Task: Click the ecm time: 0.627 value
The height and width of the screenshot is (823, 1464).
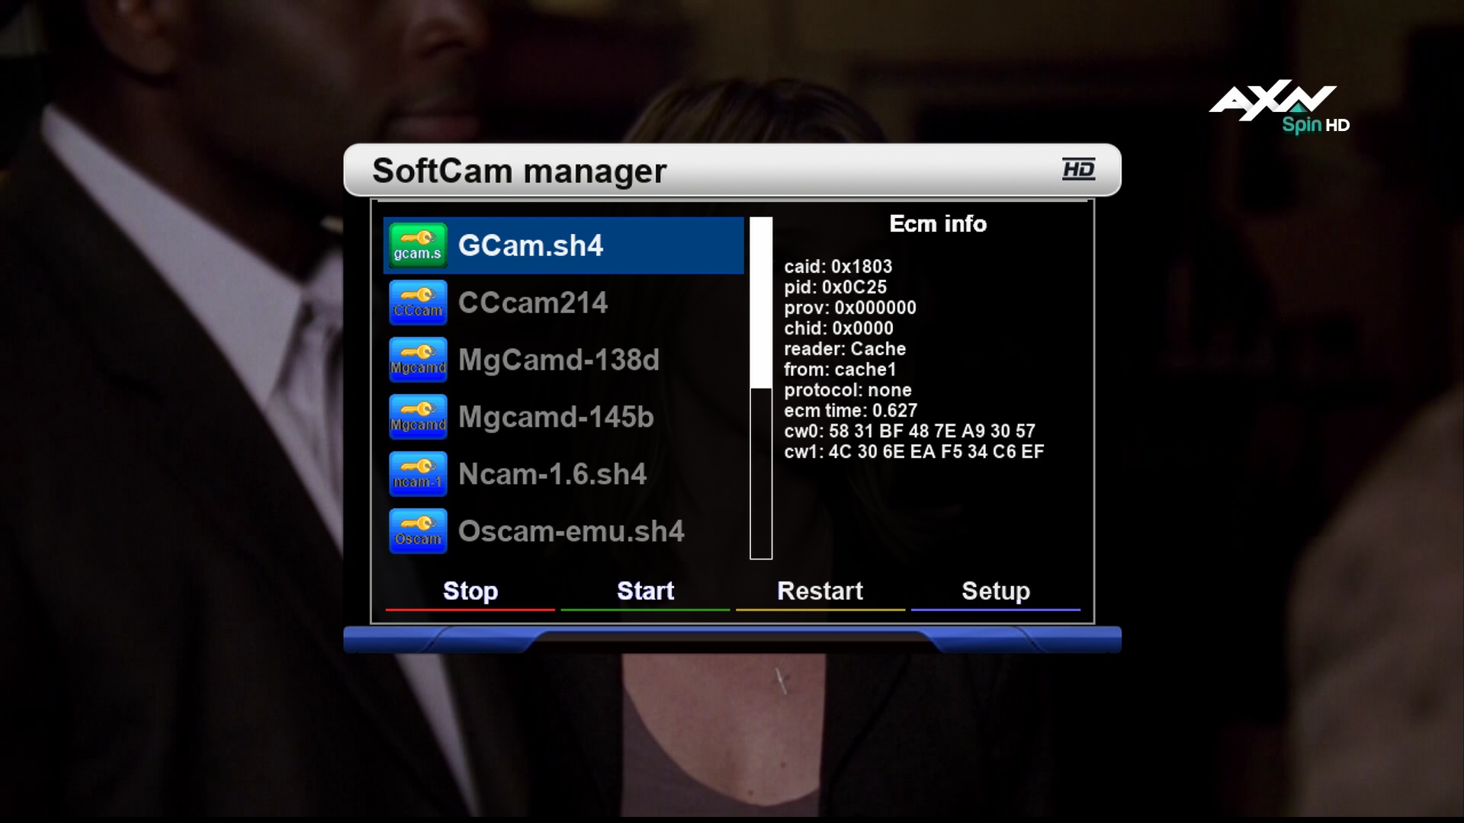Action: click(851, 411)
